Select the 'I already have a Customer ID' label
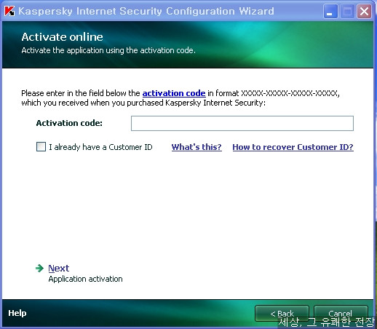Image resolution: width=377 pixels, height=329 pixels. [100, 147]
